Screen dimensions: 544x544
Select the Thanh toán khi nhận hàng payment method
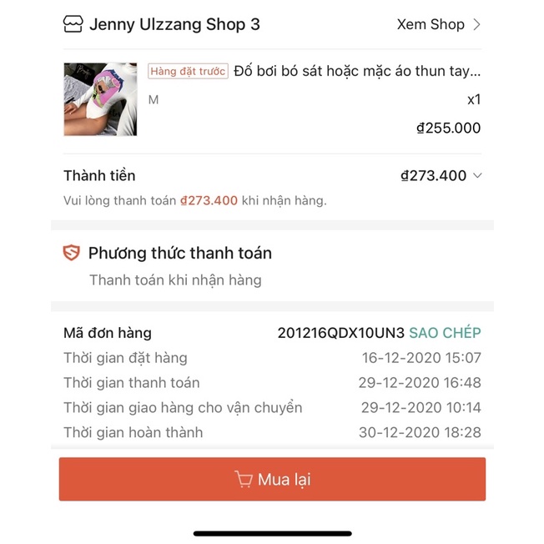175,280
